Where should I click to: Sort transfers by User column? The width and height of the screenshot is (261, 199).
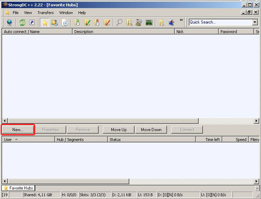tap(28, 140)
